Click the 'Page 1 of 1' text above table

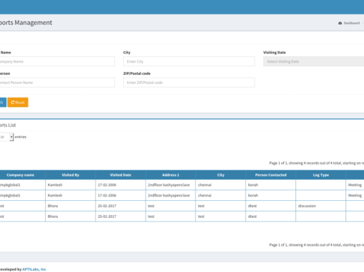coord(316,163)
